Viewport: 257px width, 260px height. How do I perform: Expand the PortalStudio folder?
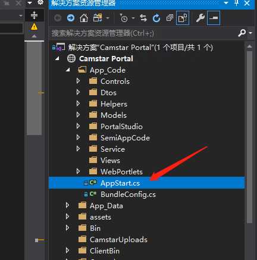pyautogui.click(x=78, y=126)
